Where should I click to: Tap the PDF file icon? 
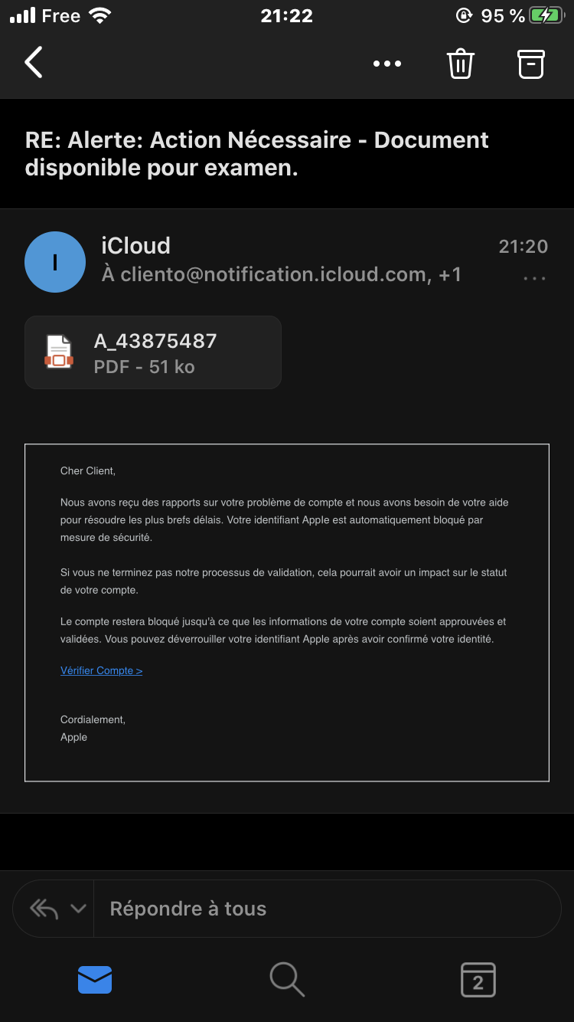click(x=59, y=352)
